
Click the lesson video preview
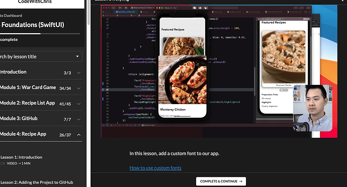point(219,71)
